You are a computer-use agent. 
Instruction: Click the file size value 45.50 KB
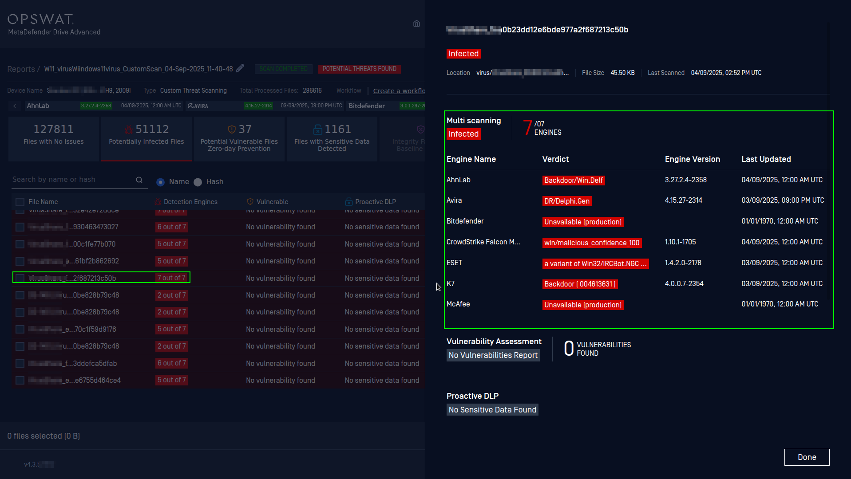coord(622,73)
